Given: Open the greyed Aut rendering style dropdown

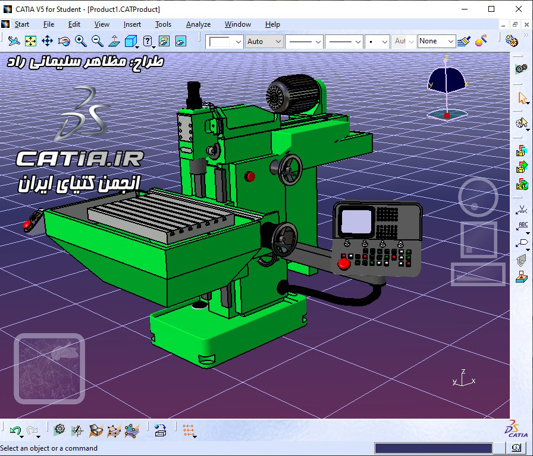Looking at the screenshot, I should pos(404,42).
